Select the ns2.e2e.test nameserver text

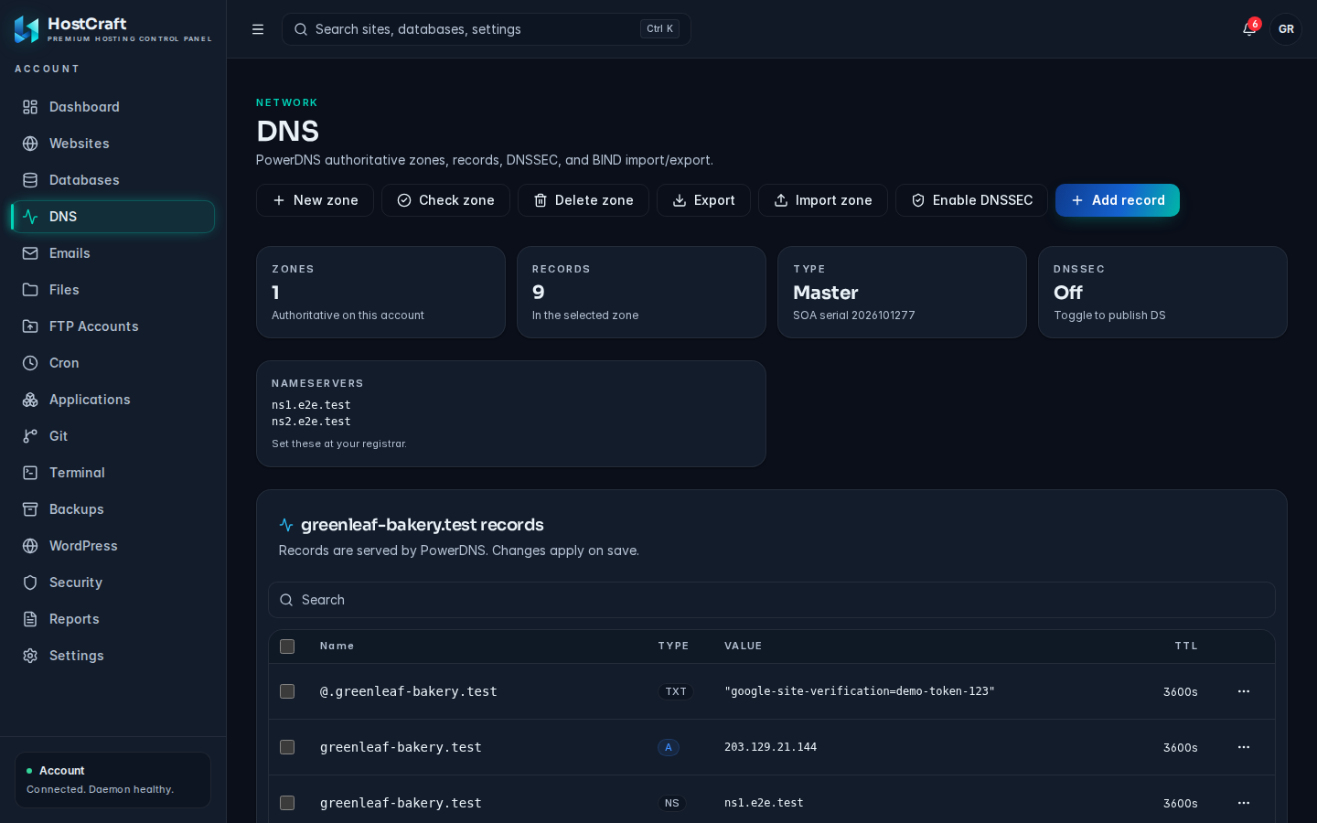pos(311,422)
